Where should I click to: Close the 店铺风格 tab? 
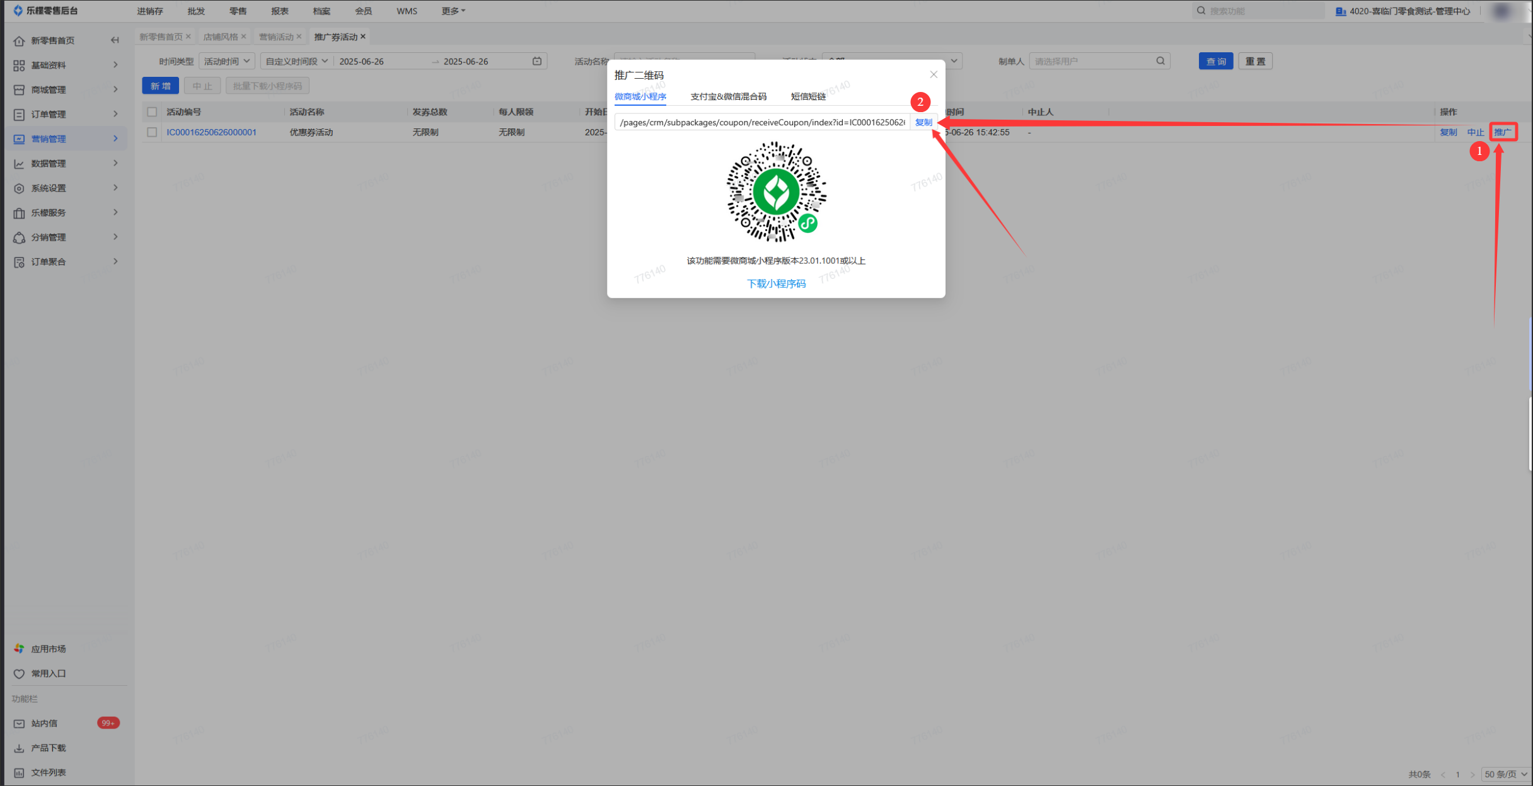tap(243, 37)
